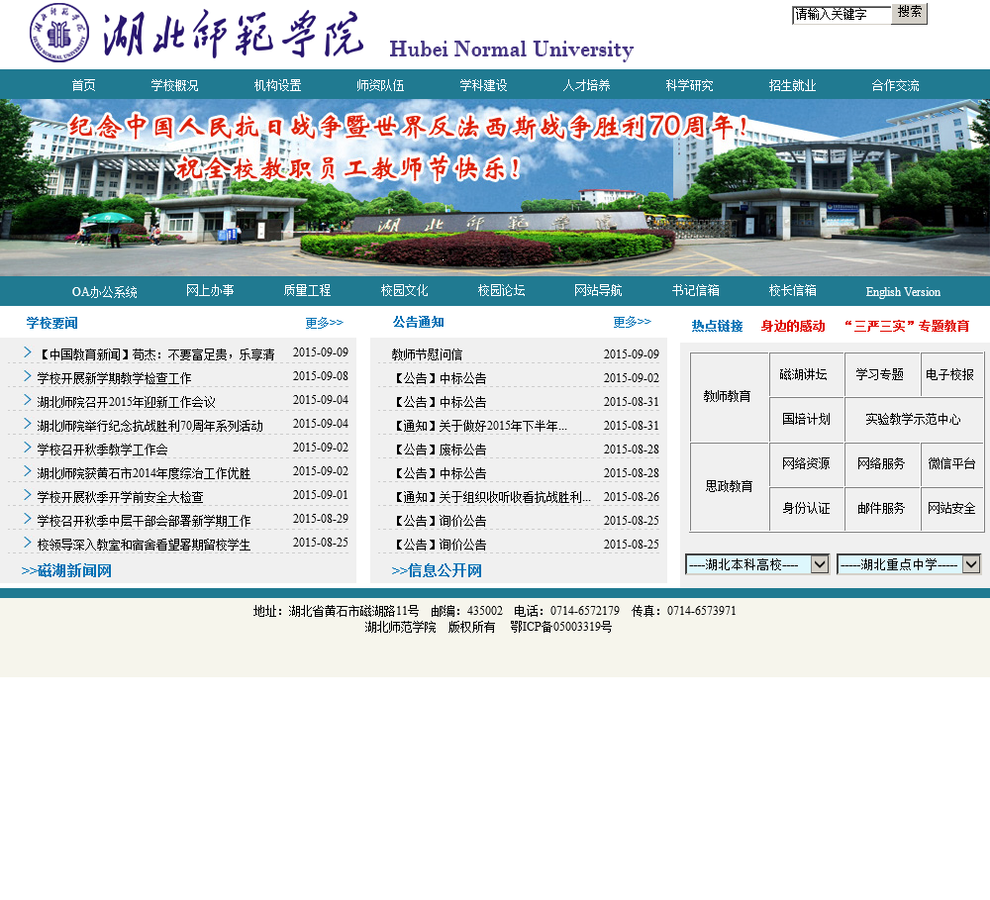Click 更多>> next to 学校要闻

coord(324,323)
